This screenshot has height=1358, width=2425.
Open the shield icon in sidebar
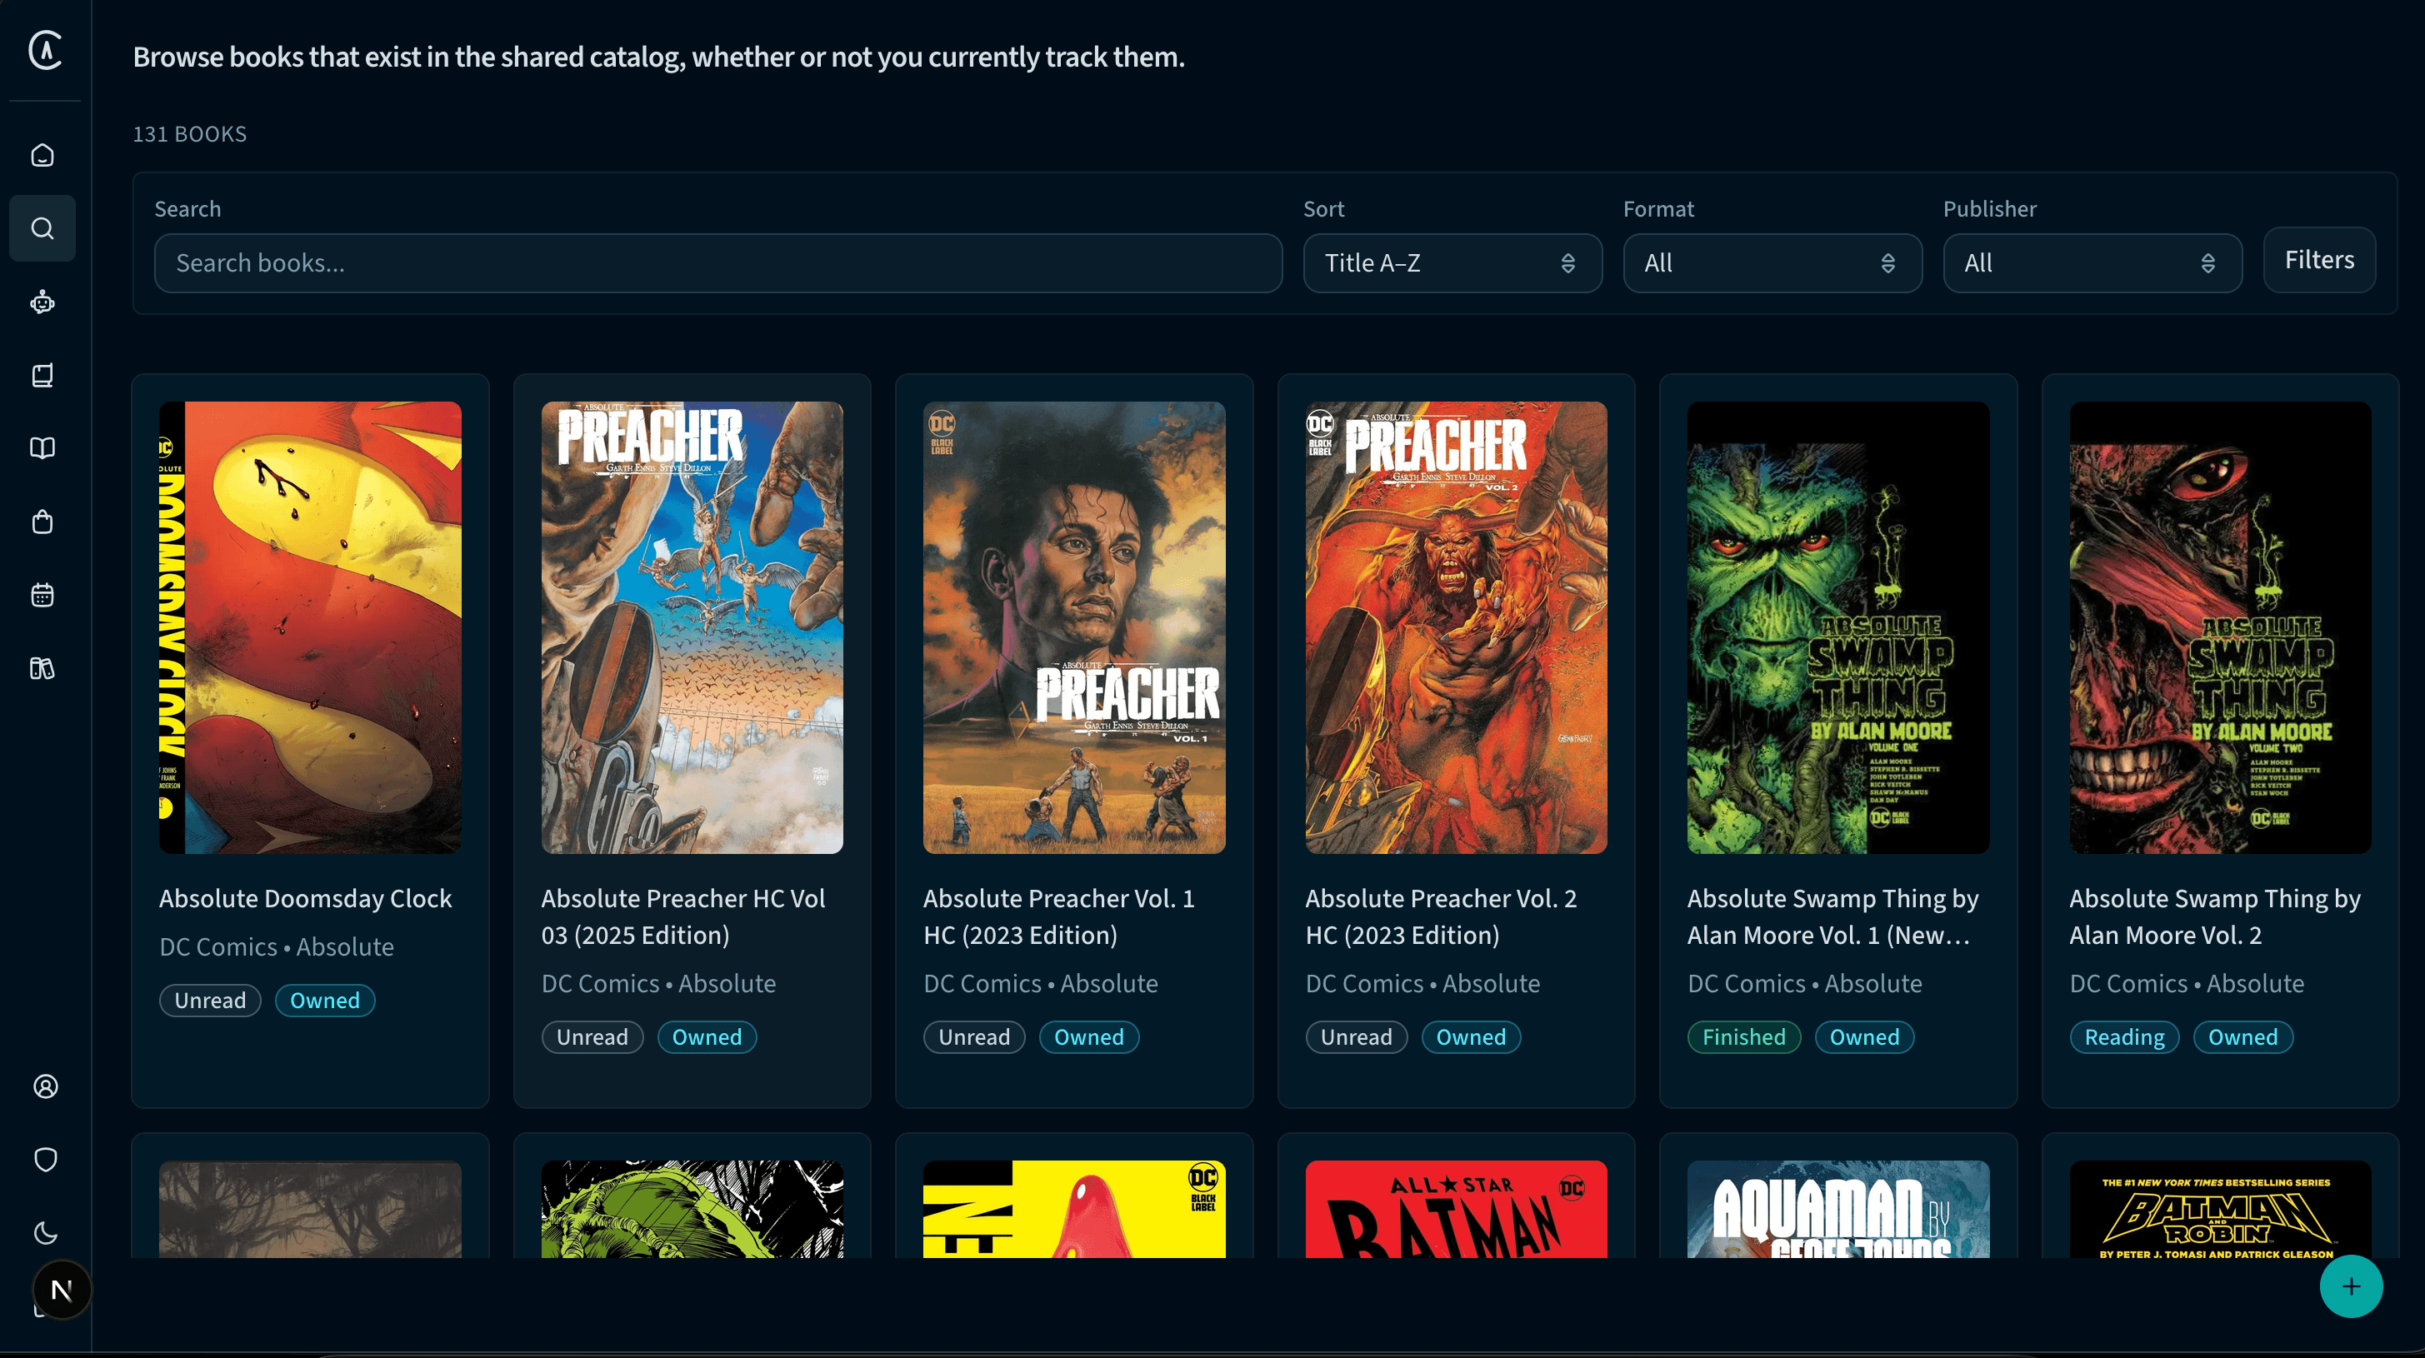click(x=45, y=1160)
